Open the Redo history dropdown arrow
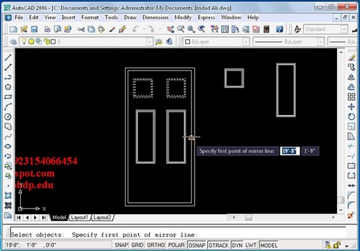Screen dimensions: 360x251 tap(160, 29)
